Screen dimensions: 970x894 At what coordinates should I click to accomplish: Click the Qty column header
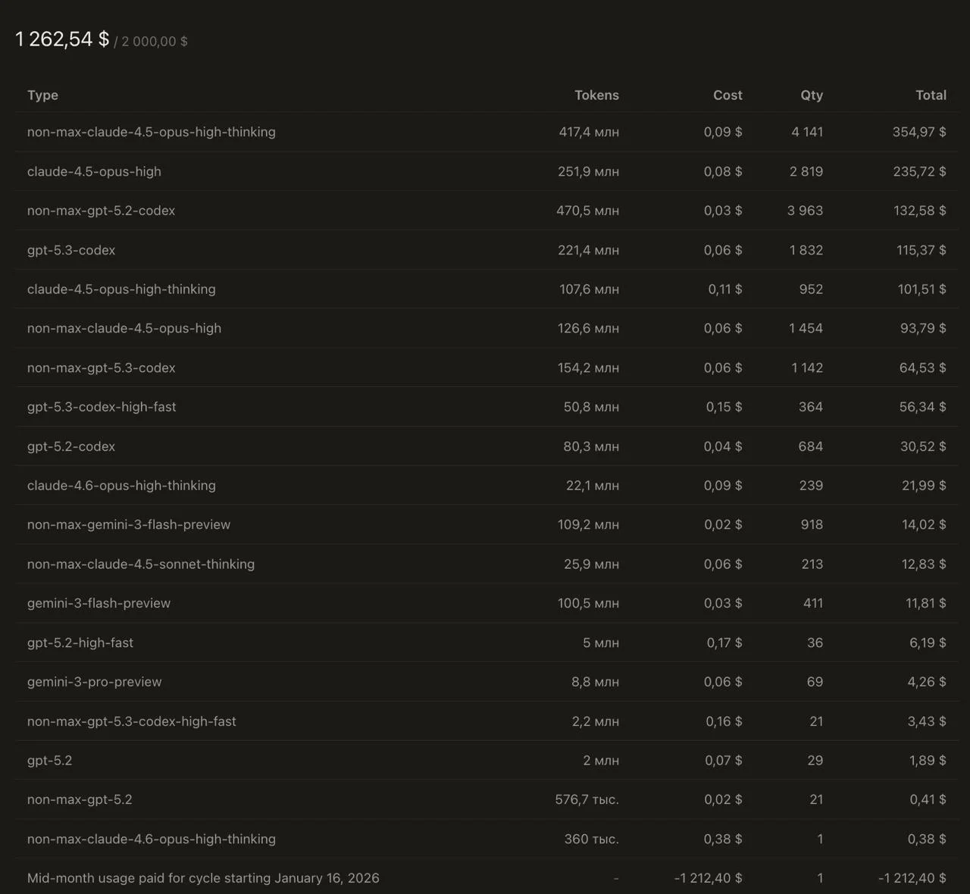pyautogui.click(x=811, y=95)
